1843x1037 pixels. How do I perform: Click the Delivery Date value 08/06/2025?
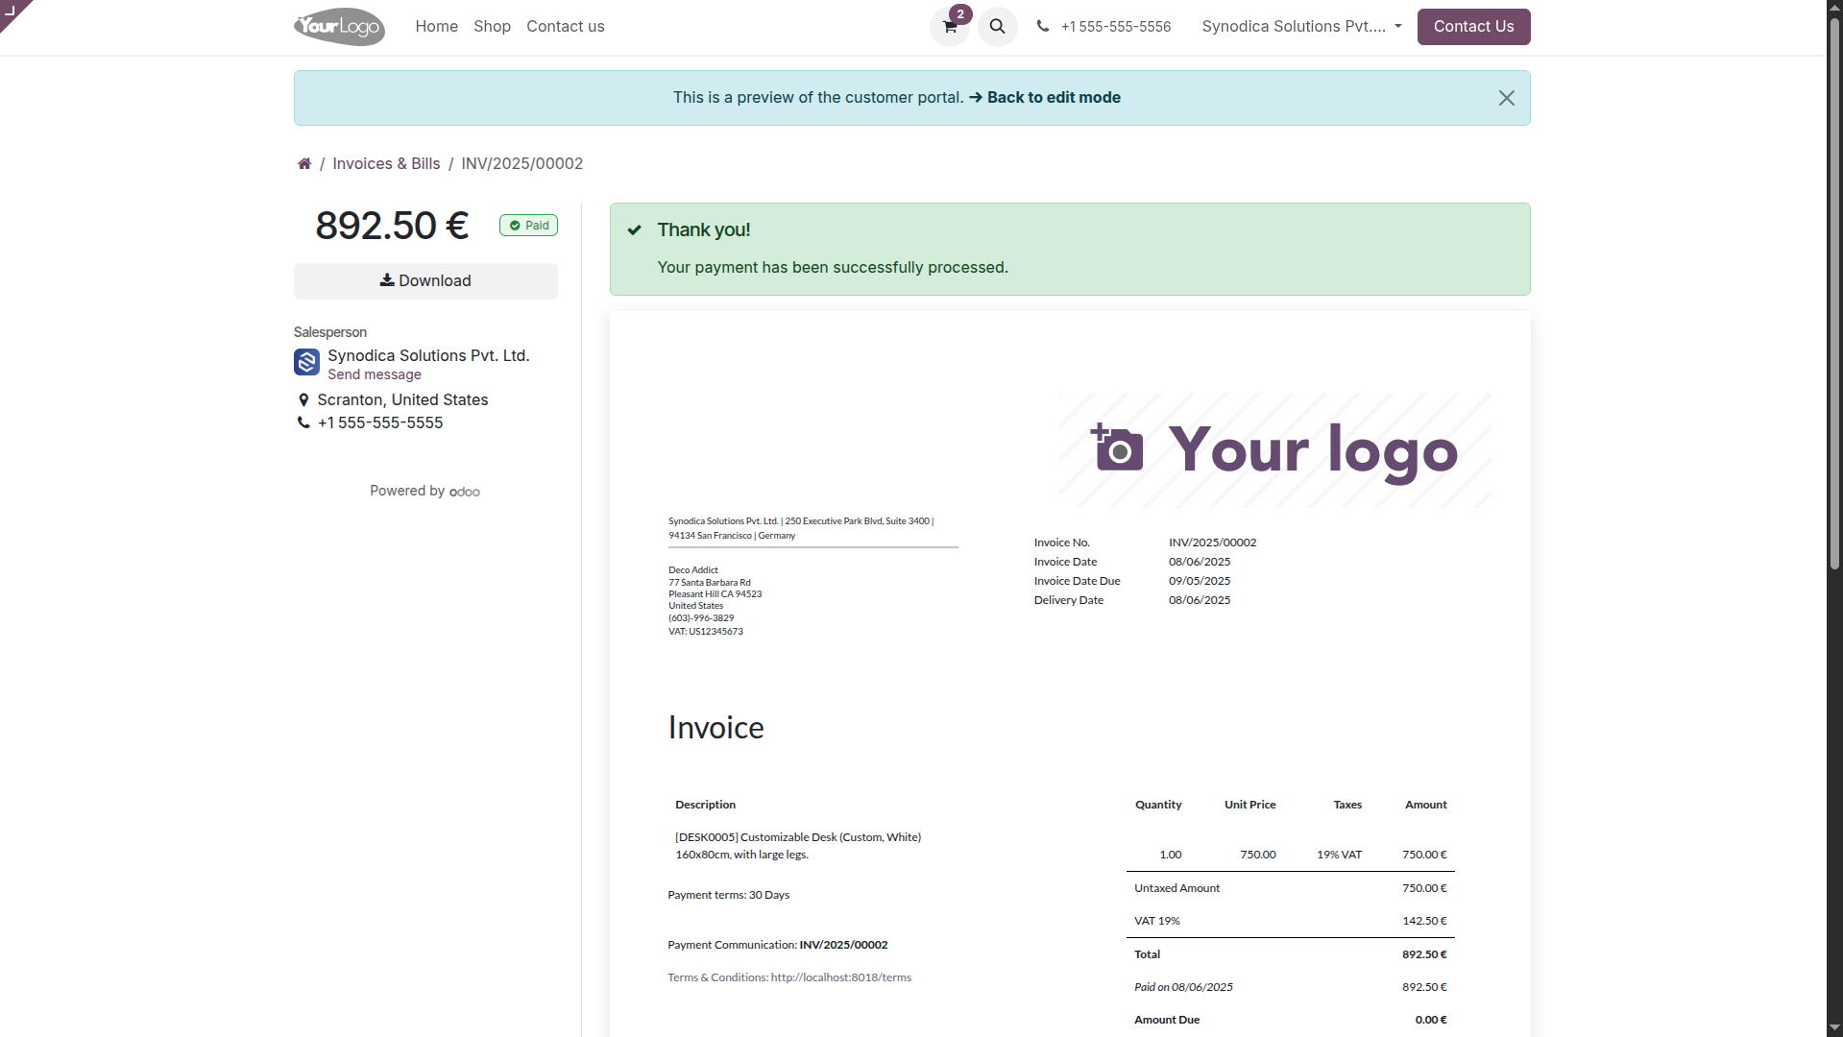[x=1200, y=601]
